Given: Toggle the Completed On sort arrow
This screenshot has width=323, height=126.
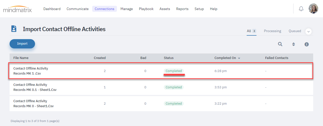Looking at the screenshot, I should coord(239,58).
